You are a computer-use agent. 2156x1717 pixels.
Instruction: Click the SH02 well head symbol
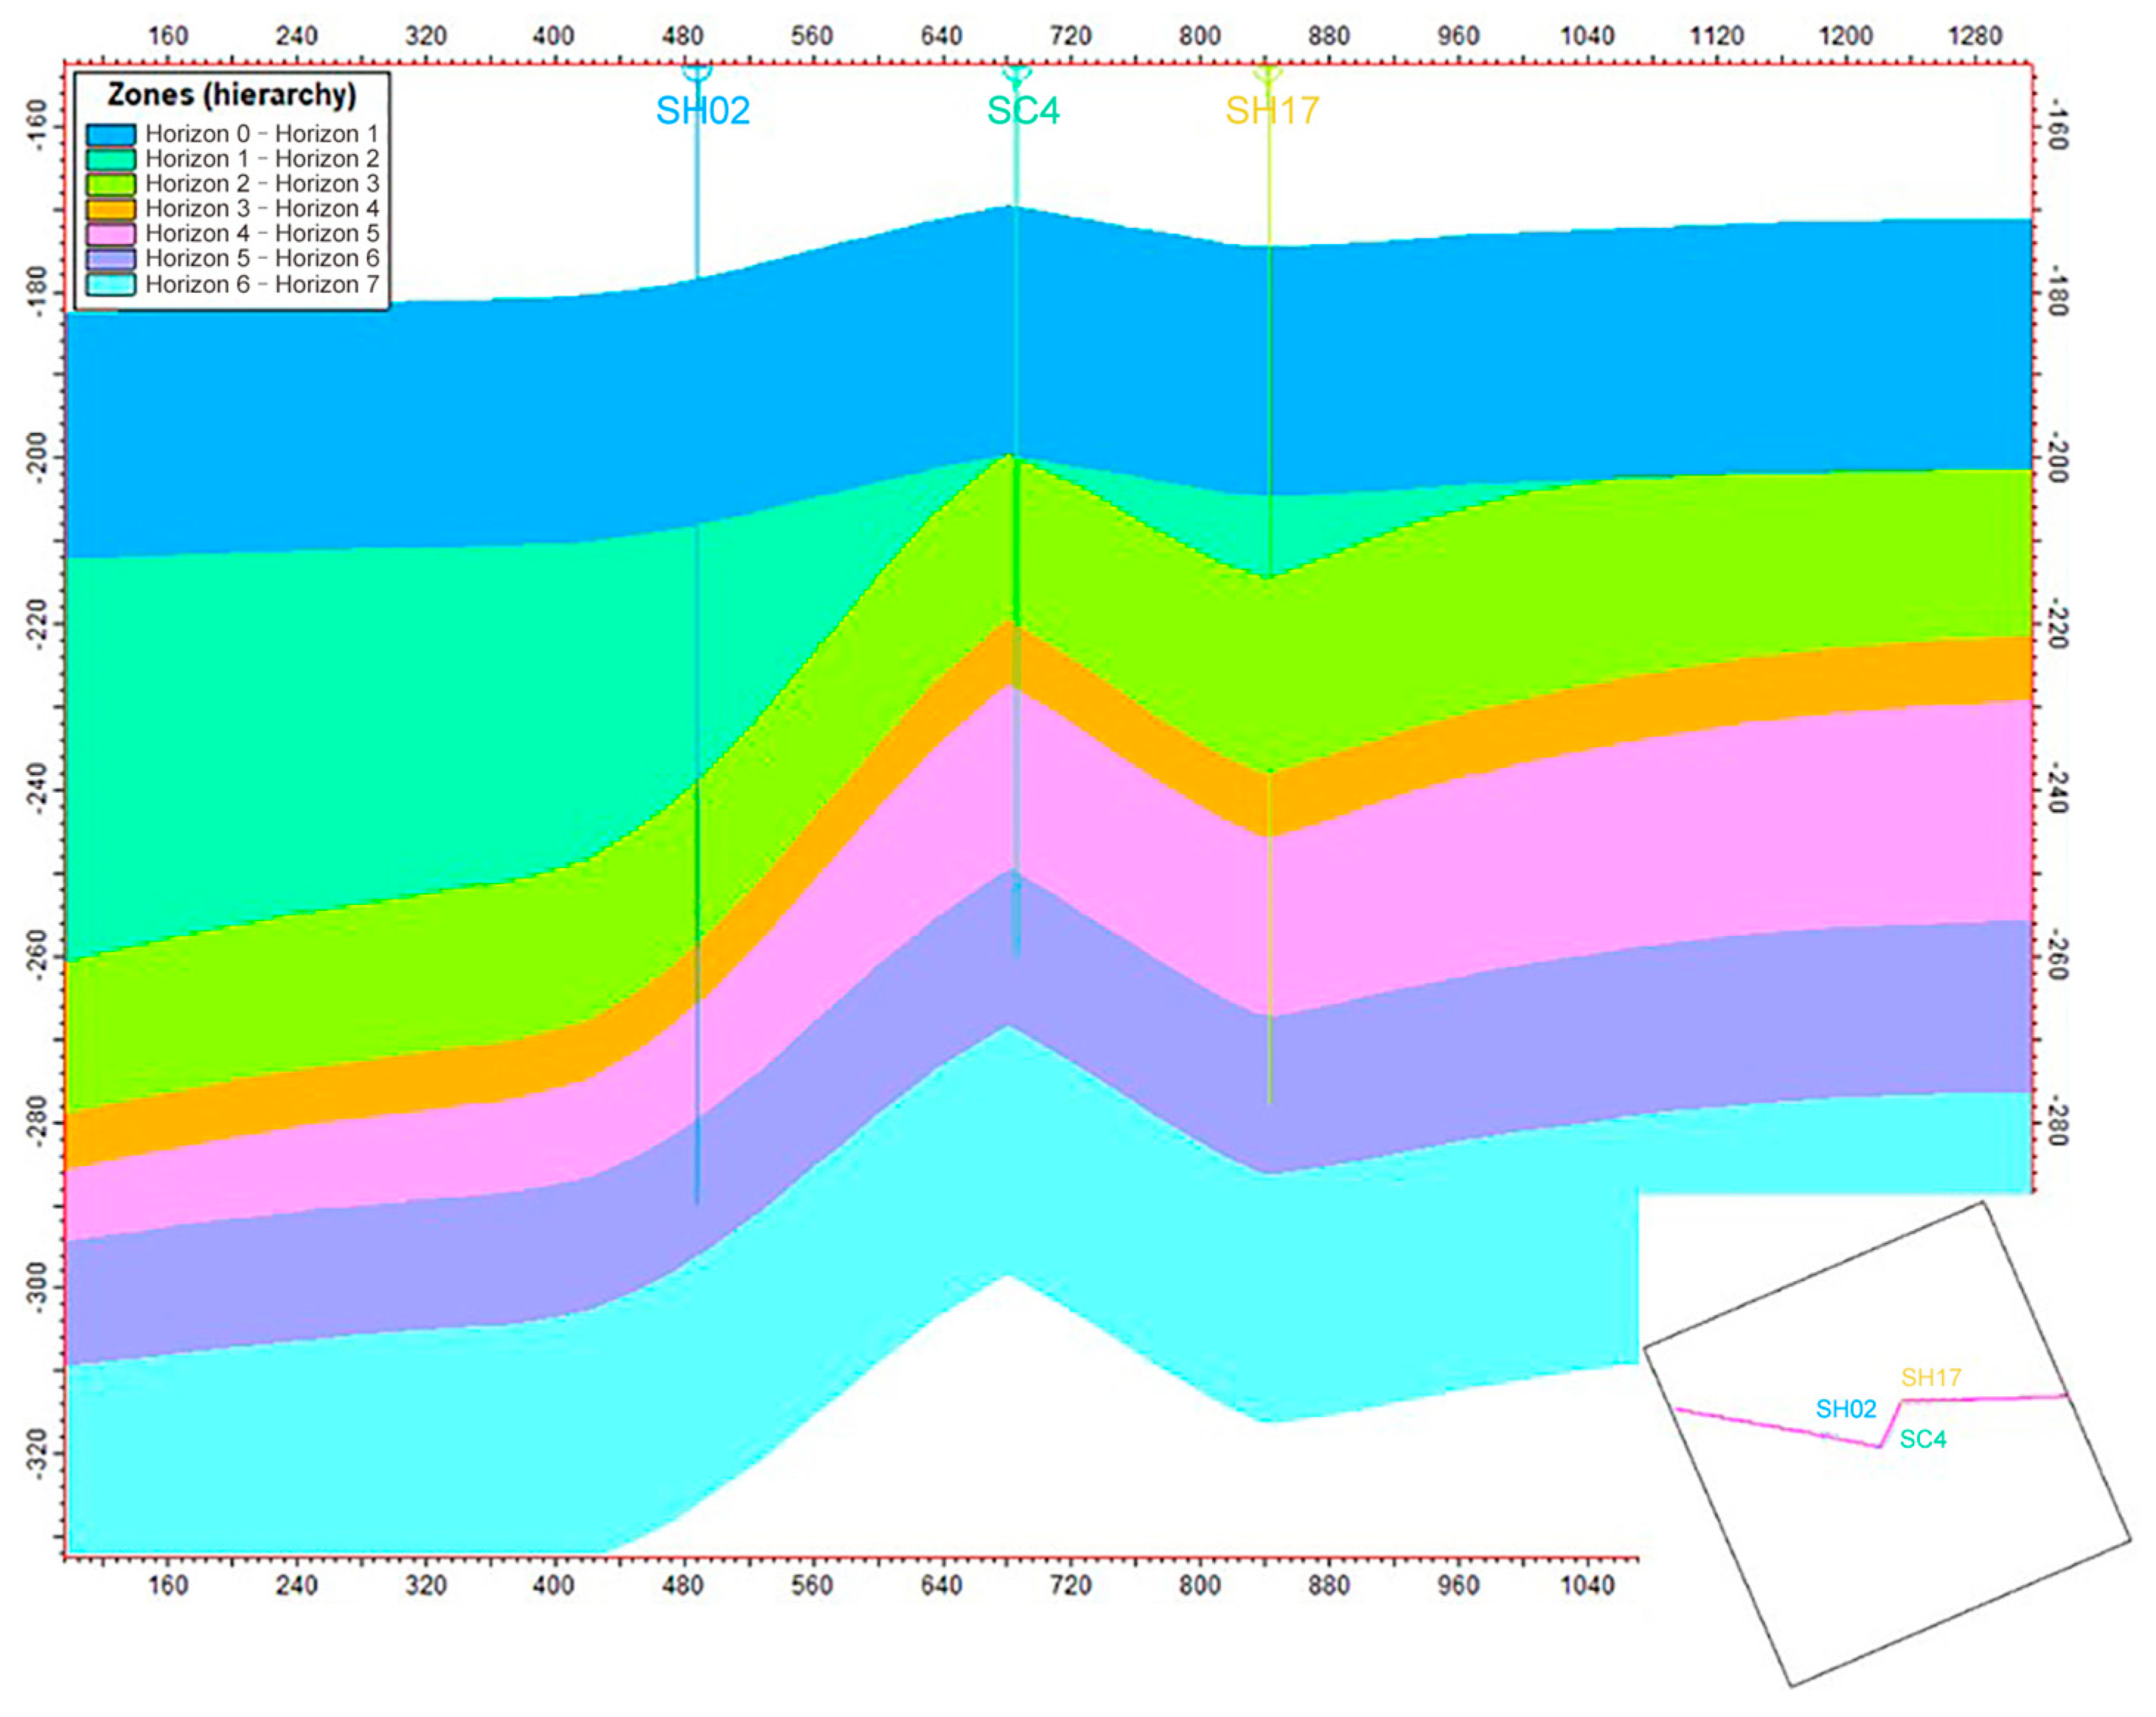(697, 72)
